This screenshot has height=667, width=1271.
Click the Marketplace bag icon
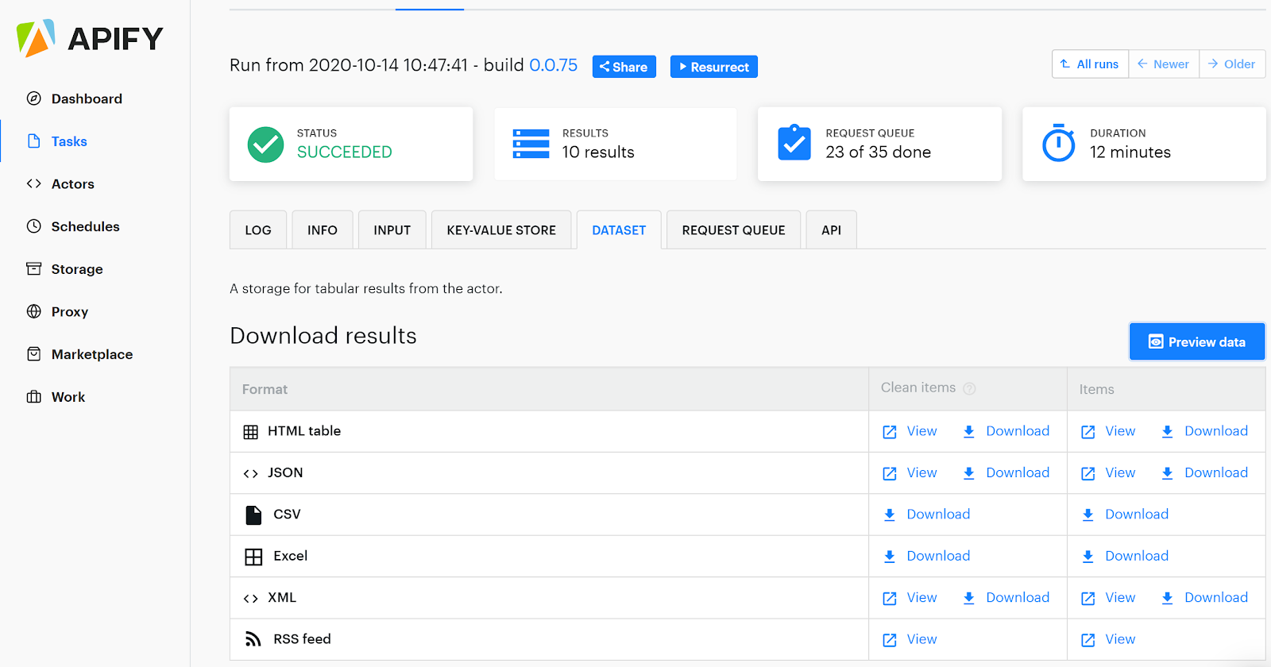[x=33, y=354]
